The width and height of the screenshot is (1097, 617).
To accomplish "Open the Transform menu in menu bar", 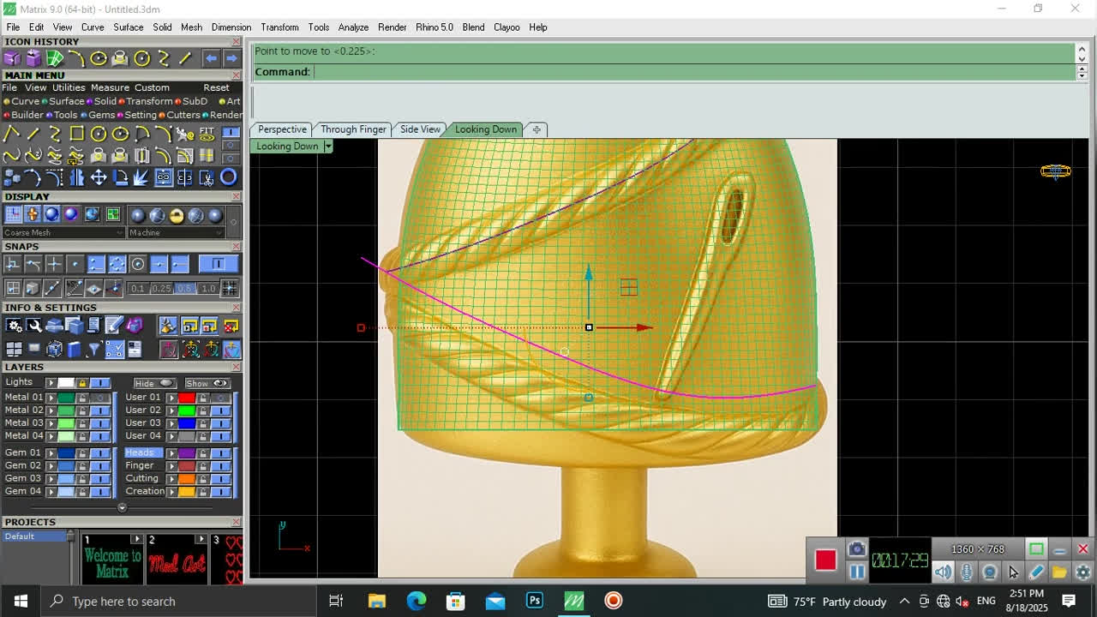I will coord(279,27).
